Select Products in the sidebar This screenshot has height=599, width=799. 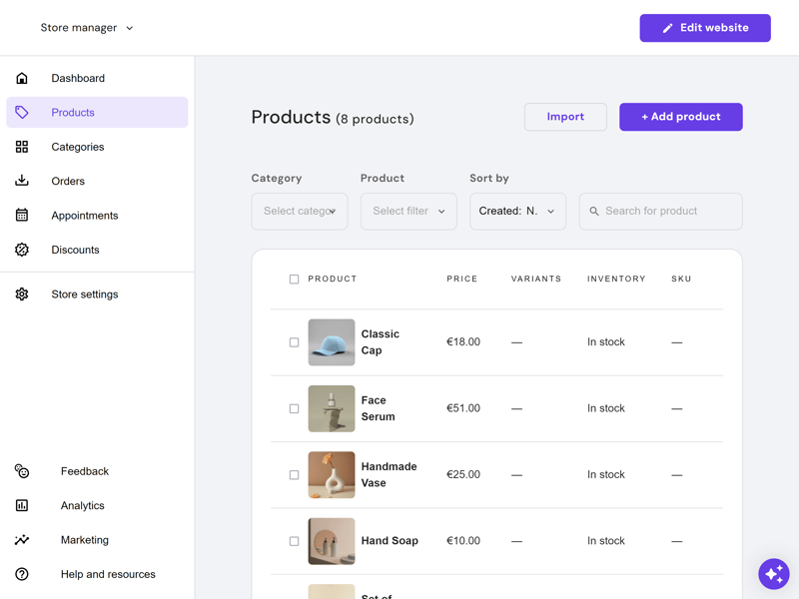pyautogui.click(x=97, y=112)
